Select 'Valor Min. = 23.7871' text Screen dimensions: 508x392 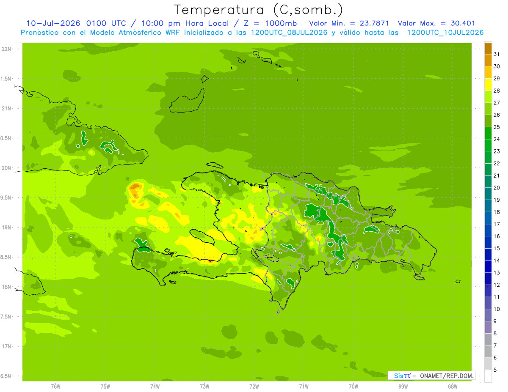(x=349, y=24)
